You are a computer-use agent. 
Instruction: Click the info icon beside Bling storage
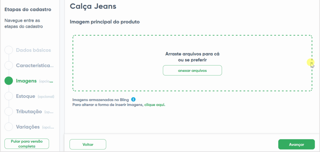[133, 99]
